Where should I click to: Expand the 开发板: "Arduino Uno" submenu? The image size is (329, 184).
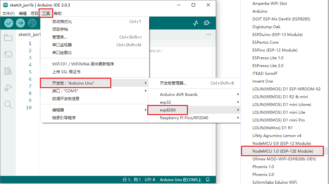(94, 83)
